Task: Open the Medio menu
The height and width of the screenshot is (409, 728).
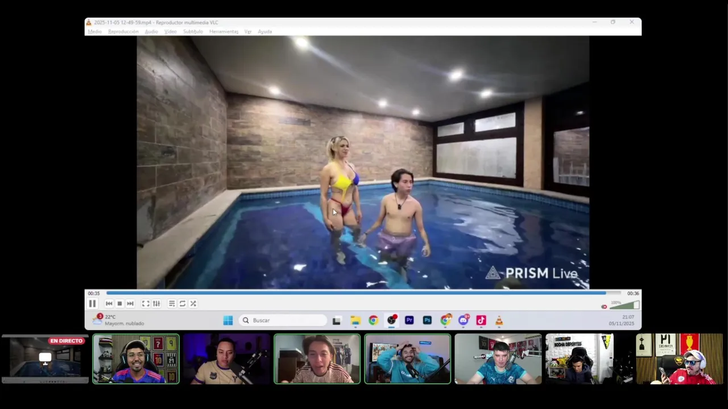Action: (x=95, y=31)
